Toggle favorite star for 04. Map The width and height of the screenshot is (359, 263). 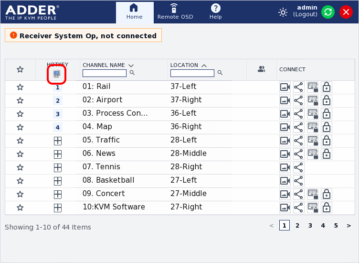pyautogui.click(x=20, y=127)
